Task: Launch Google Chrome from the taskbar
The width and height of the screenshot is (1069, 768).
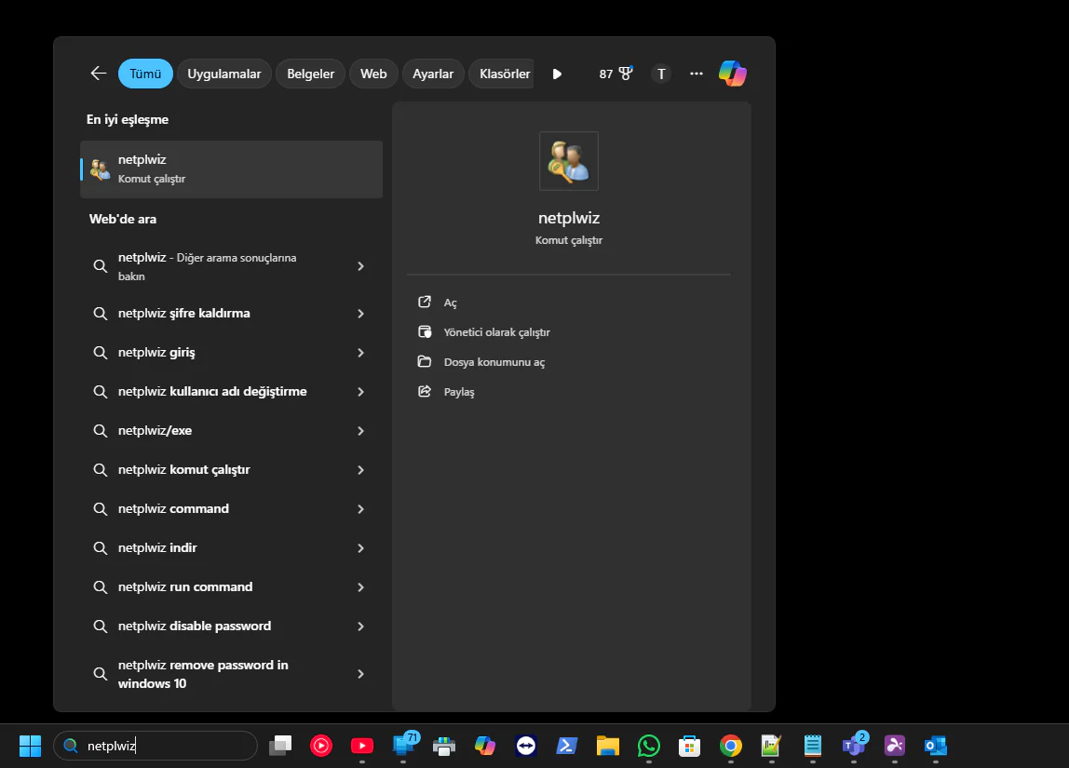Action: click(x=730, y=746)
